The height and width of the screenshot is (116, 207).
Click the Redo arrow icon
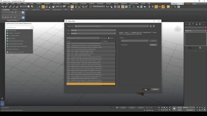6,7
